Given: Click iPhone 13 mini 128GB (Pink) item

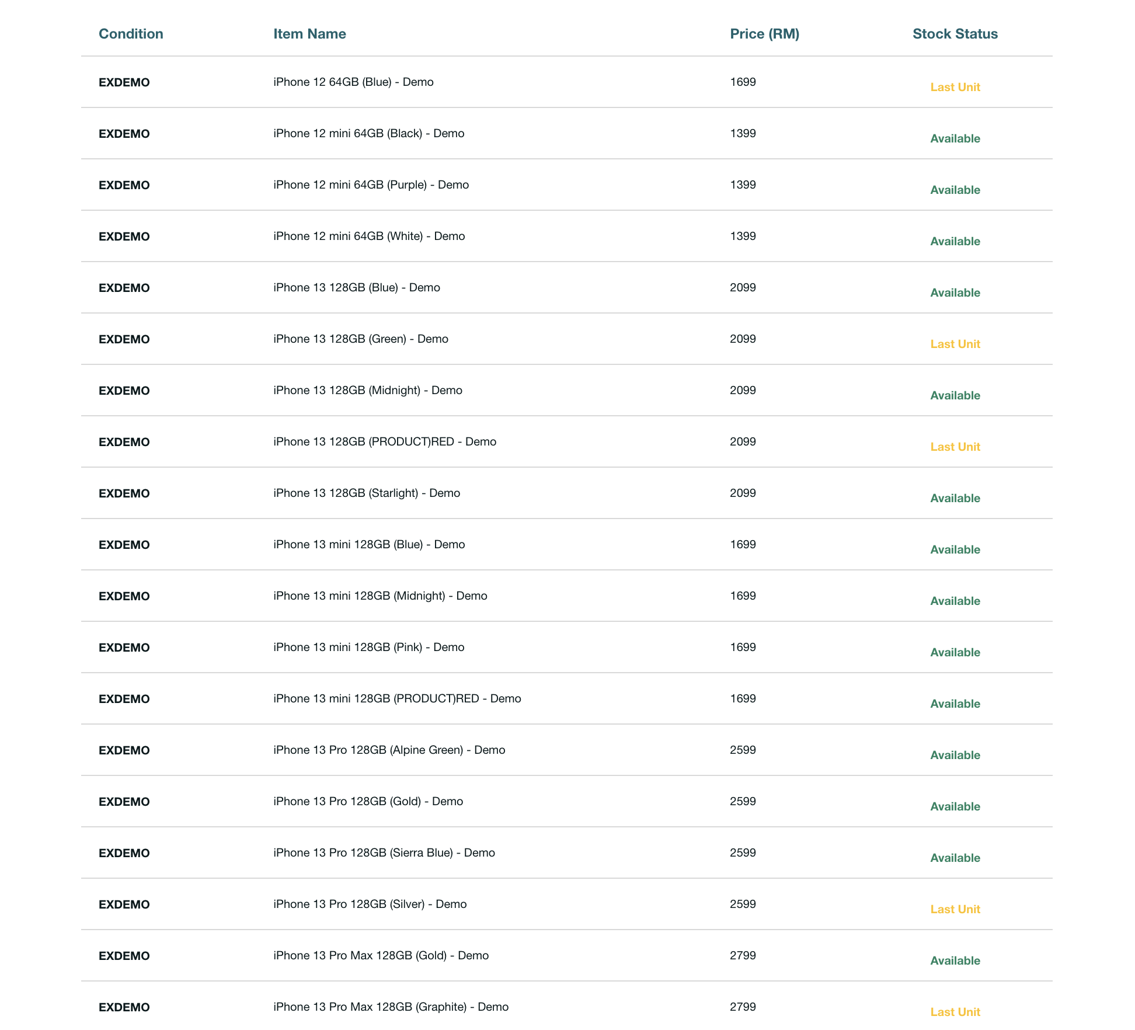Looking at the screenshot, I should 368,648.
